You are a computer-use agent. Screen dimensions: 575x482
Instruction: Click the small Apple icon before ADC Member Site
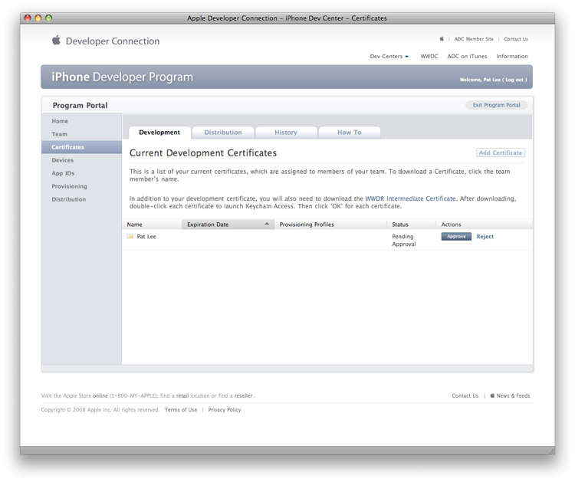click(x=442, y=38)
